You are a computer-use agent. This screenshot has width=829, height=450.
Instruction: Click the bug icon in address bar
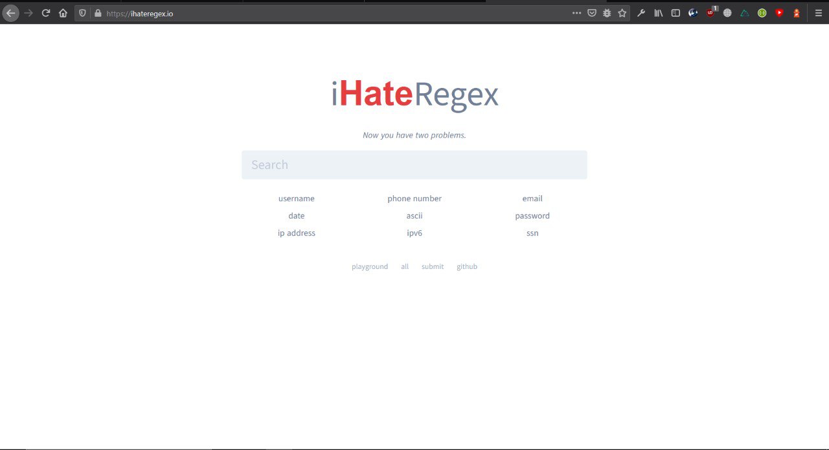pyautogui.click(x=607, y=13)
